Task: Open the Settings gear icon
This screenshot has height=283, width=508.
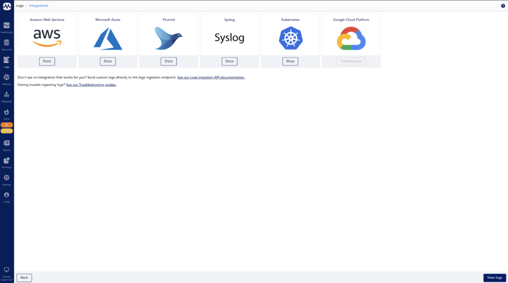Action: [x=6, y=178]
